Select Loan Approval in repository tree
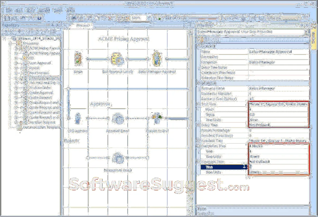 point(40,63)
